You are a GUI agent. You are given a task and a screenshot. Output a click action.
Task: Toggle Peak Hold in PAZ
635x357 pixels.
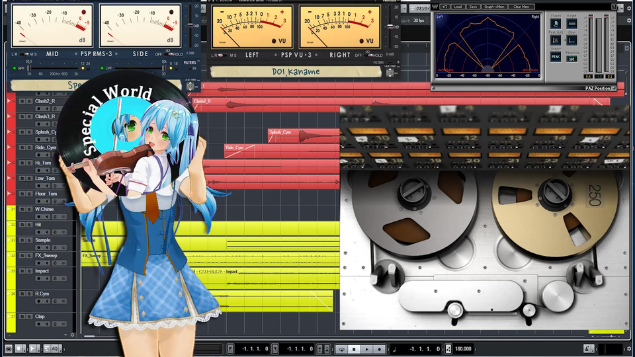pyautogui.click(x=556, y=40)
